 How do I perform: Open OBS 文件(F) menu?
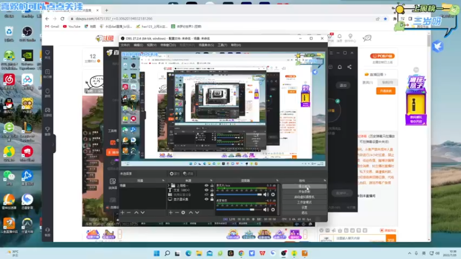[x=125, y=45]
